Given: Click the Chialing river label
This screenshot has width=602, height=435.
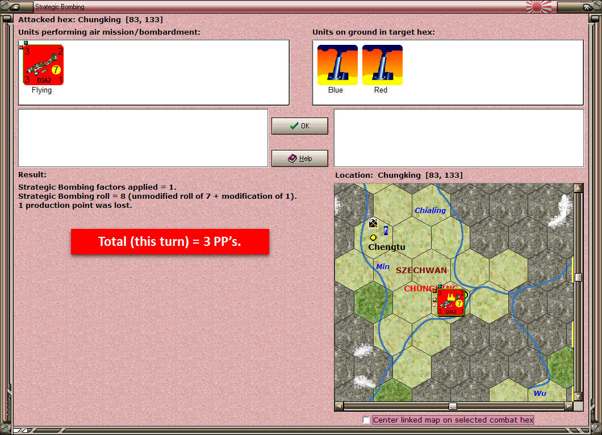Looking at the screenshot, I should point(430,210).
